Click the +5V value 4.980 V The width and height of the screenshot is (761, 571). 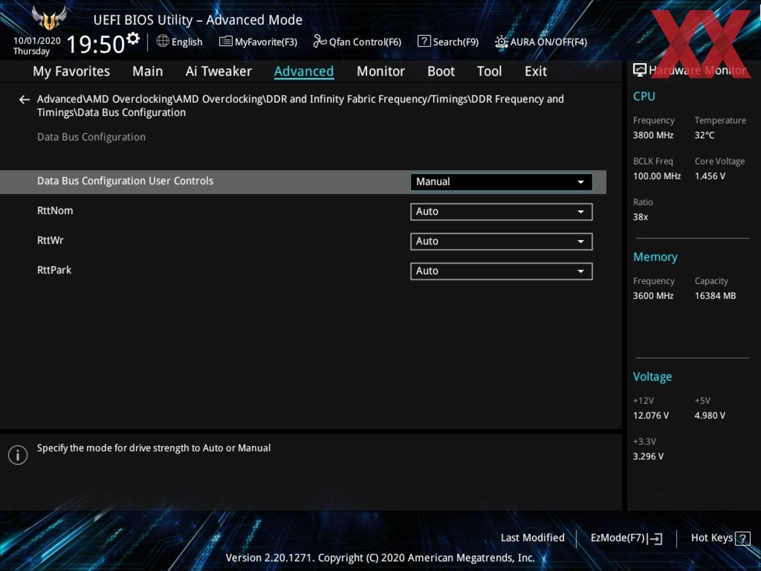click(710, 415)
